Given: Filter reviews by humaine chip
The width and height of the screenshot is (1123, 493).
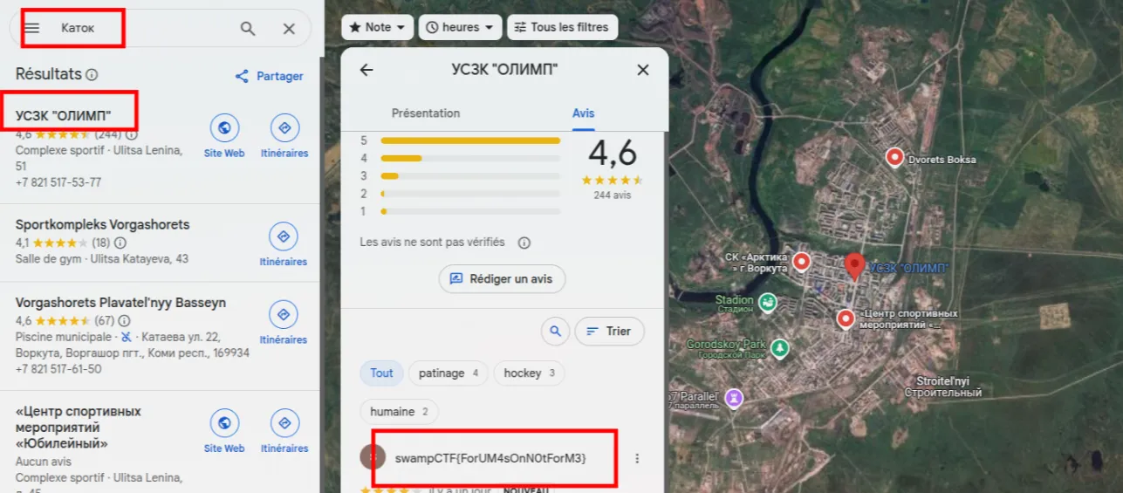Looking at the screenshot, I should (399, 412).
